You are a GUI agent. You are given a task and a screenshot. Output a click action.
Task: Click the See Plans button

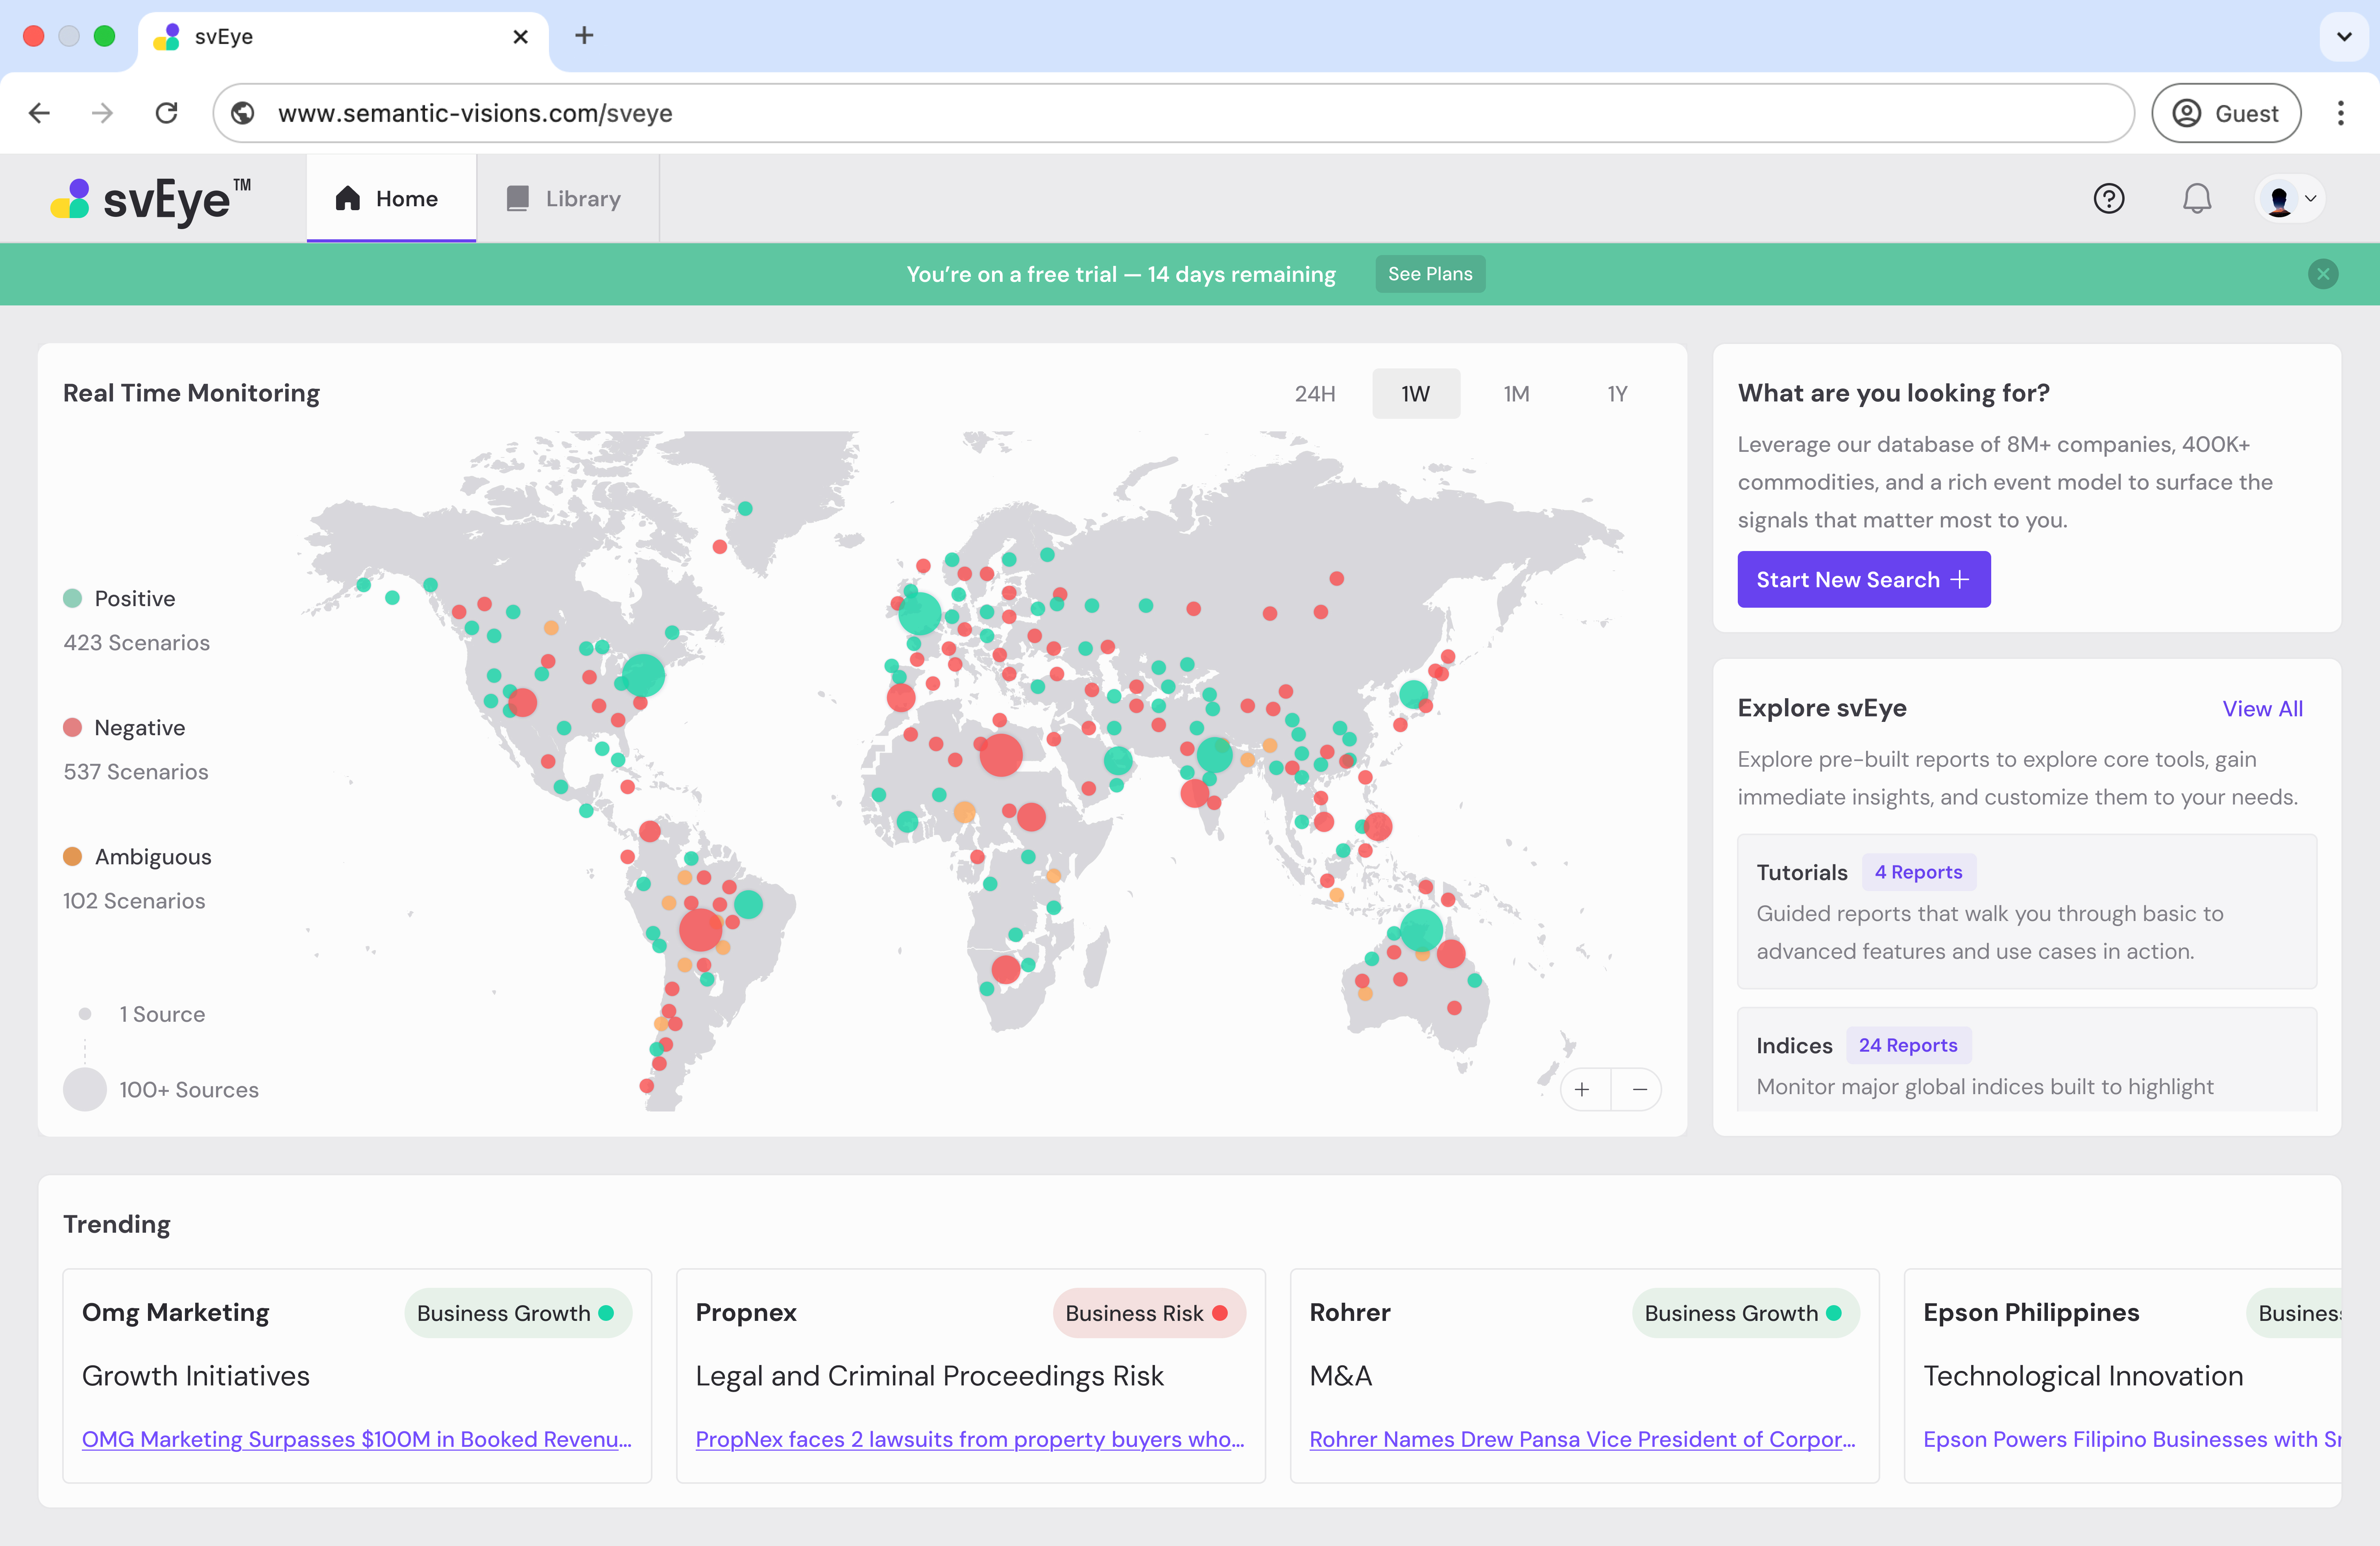tap(1430, 274)
